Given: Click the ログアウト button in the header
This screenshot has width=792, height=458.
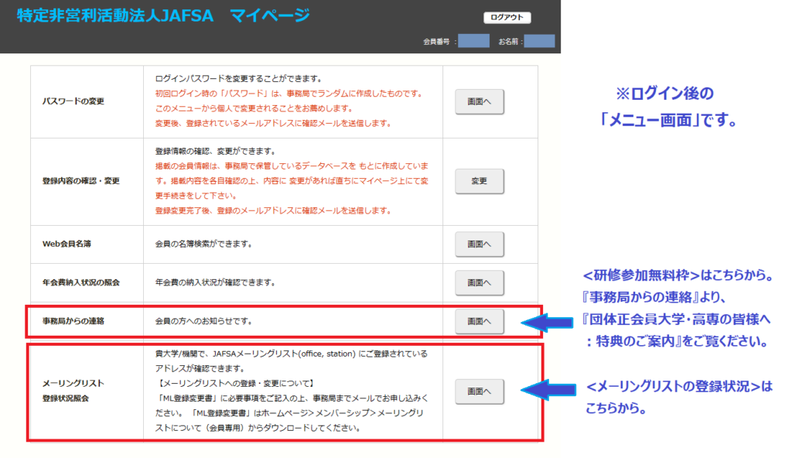Looking at the screenshot, I should tap(507, 17).
